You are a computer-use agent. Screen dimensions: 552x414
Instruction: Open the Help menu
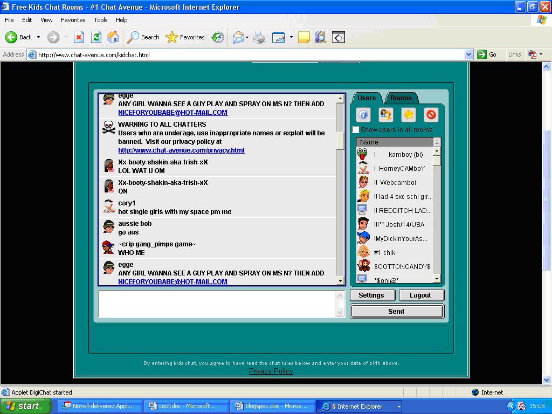click(x=122, y=20)
